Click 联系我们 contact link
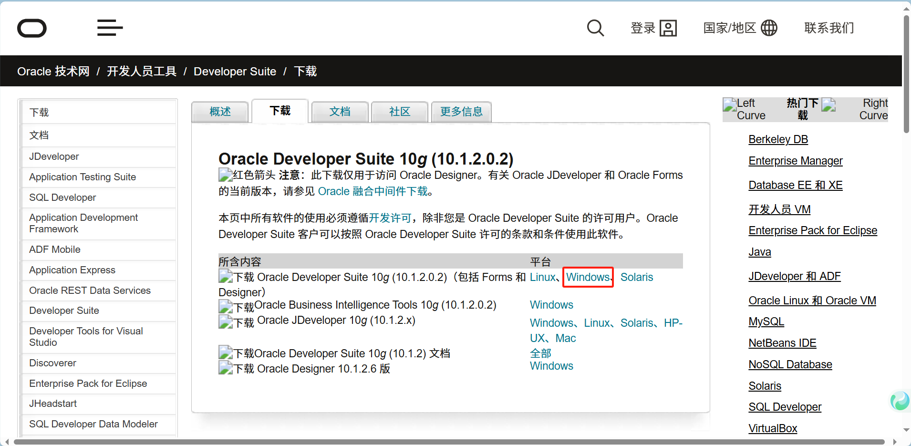911x446 pixels. [x=829, y=28]
